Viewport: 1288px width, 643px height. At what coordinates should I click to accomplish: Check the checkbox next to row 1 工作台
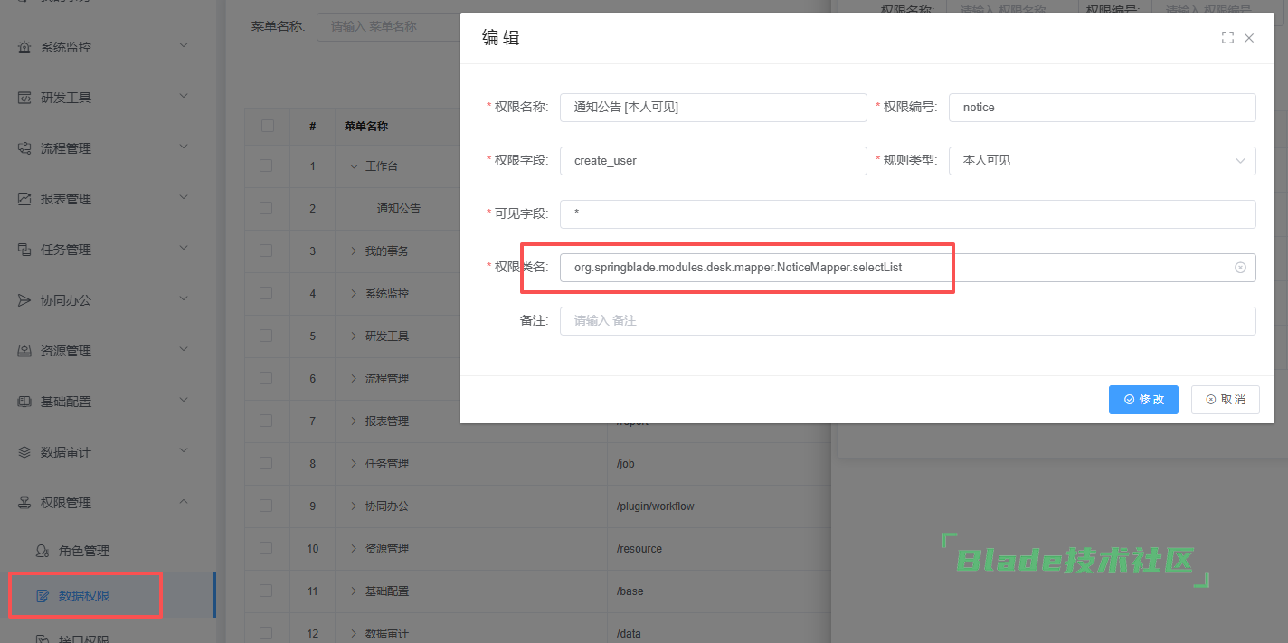tap(266, 166)
